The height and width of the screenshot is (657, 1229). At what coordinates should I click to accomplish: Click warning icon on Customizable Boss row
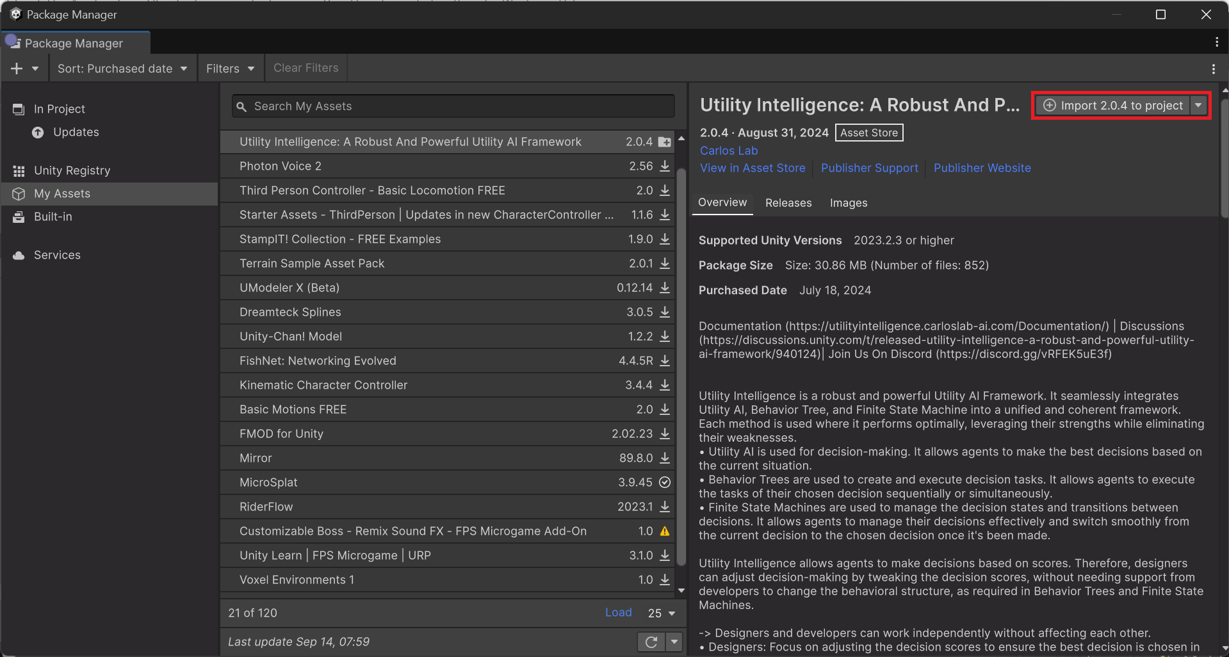tap(665, 531)
